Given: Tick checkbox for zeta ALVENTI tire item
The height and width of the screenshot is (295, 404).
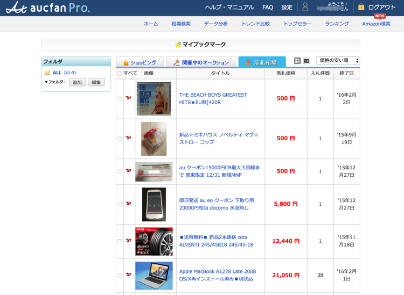Looking at the screenshot, I should click(x=120, y=241).
